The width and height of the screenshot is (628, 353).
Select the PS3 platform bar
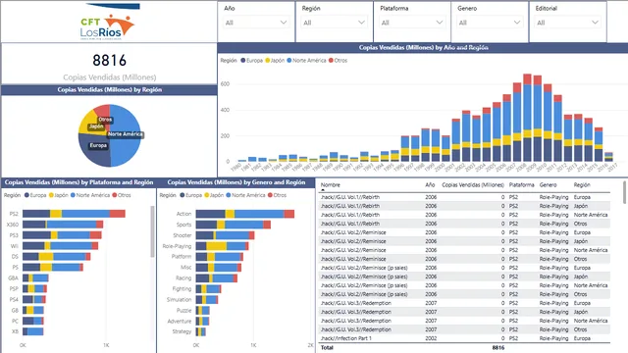point(62,235)
